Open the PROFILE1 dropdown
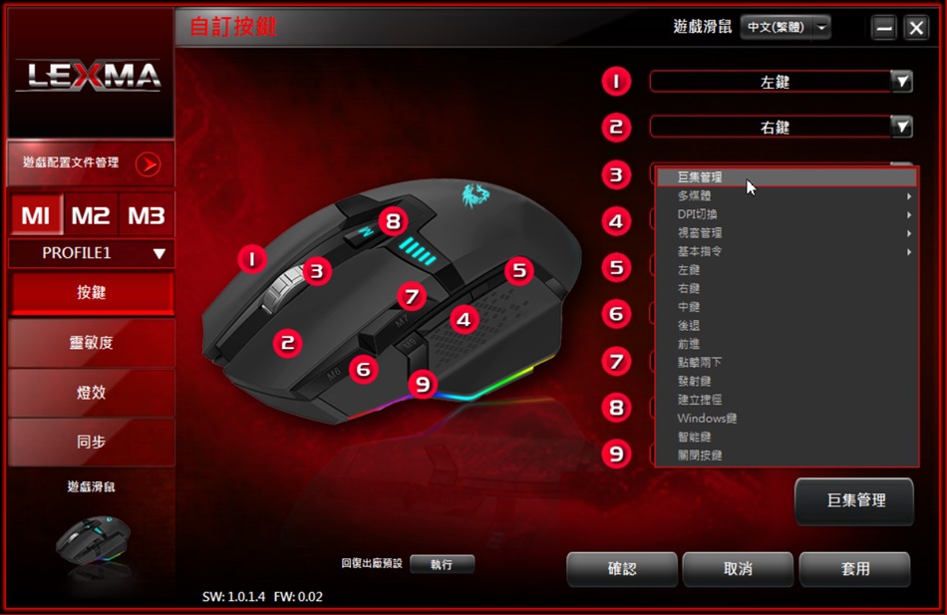 click(x=91, y=253)
